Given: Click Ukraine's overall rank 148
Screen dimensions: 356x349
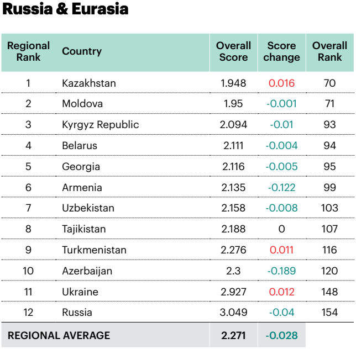Looking at the screenshot, I should tap(329, 292).
